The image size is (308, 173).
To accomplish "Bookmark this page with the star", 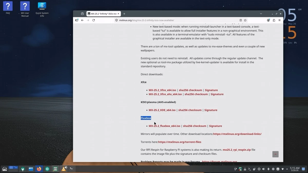I will pyautogui.click(x=245, y=20).
